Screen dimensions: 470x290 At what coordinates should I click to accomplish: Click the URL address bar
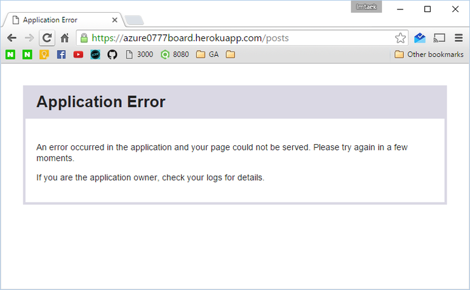[x=241, y=38]
